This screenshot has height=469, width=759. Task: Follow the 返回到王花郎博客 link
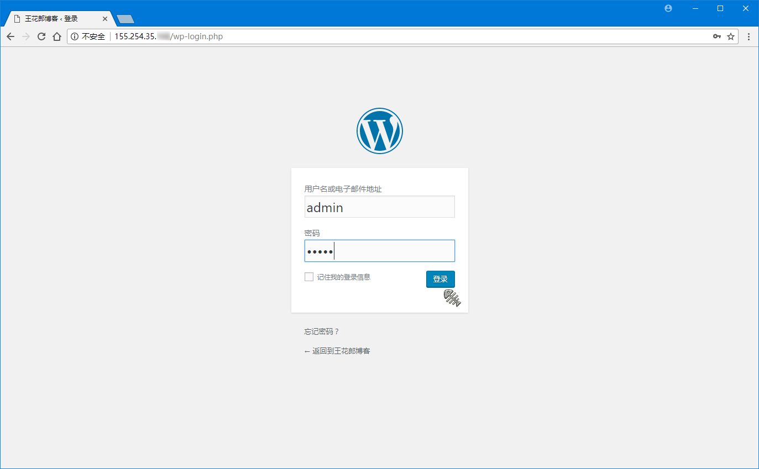point(337,351)
